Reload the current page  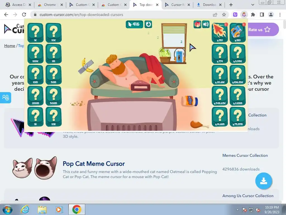[24, 15]
